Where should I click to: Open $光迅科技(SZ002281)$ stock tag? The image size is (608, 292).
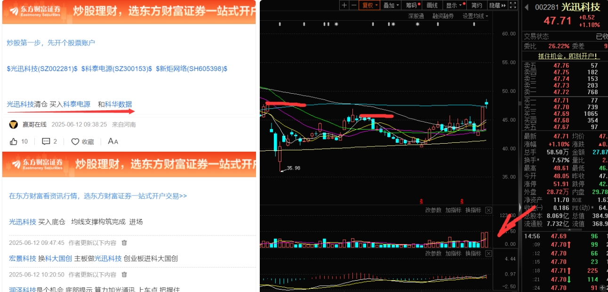pos(42,69)
